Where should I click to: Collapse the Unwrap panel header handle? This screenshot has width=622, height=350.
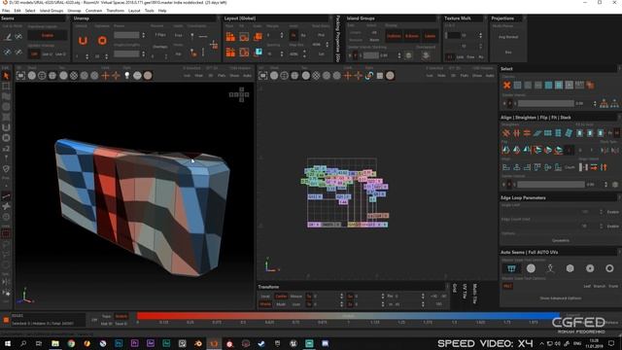coord(218,18)
